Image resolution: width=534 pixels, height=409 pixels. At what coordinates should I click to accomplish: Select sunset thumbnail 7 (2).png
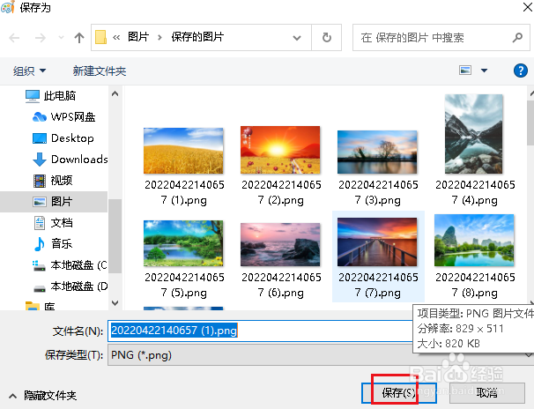280,150
